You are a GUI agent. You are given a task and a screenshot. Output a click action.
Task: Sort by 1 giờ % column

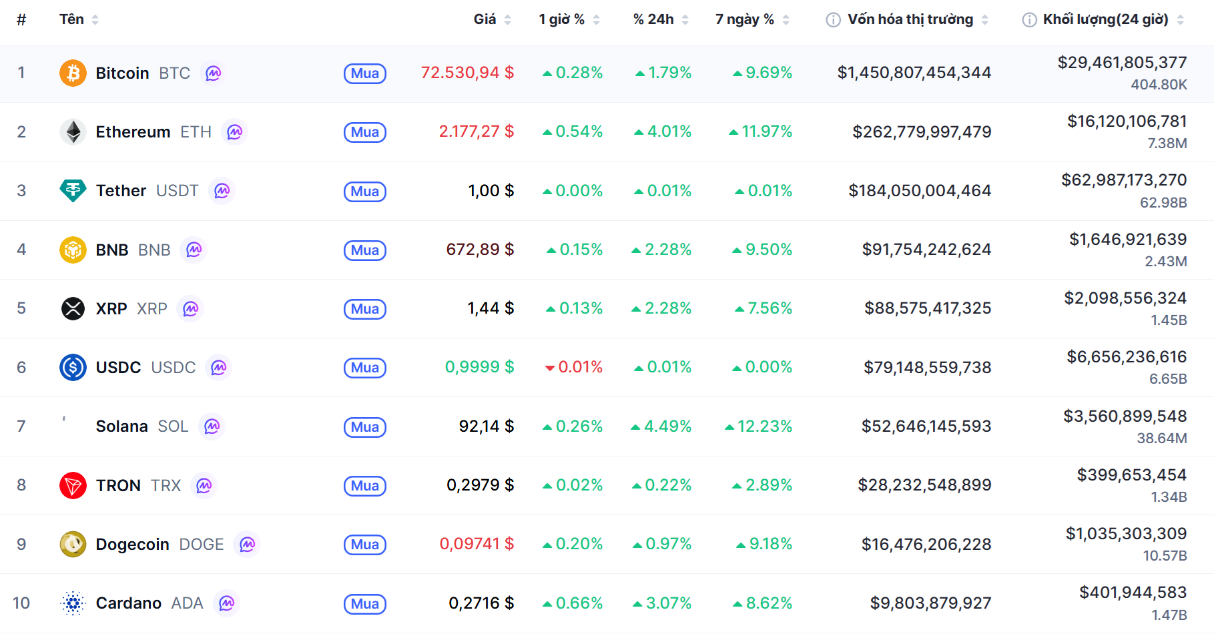(x=562, y=19)
